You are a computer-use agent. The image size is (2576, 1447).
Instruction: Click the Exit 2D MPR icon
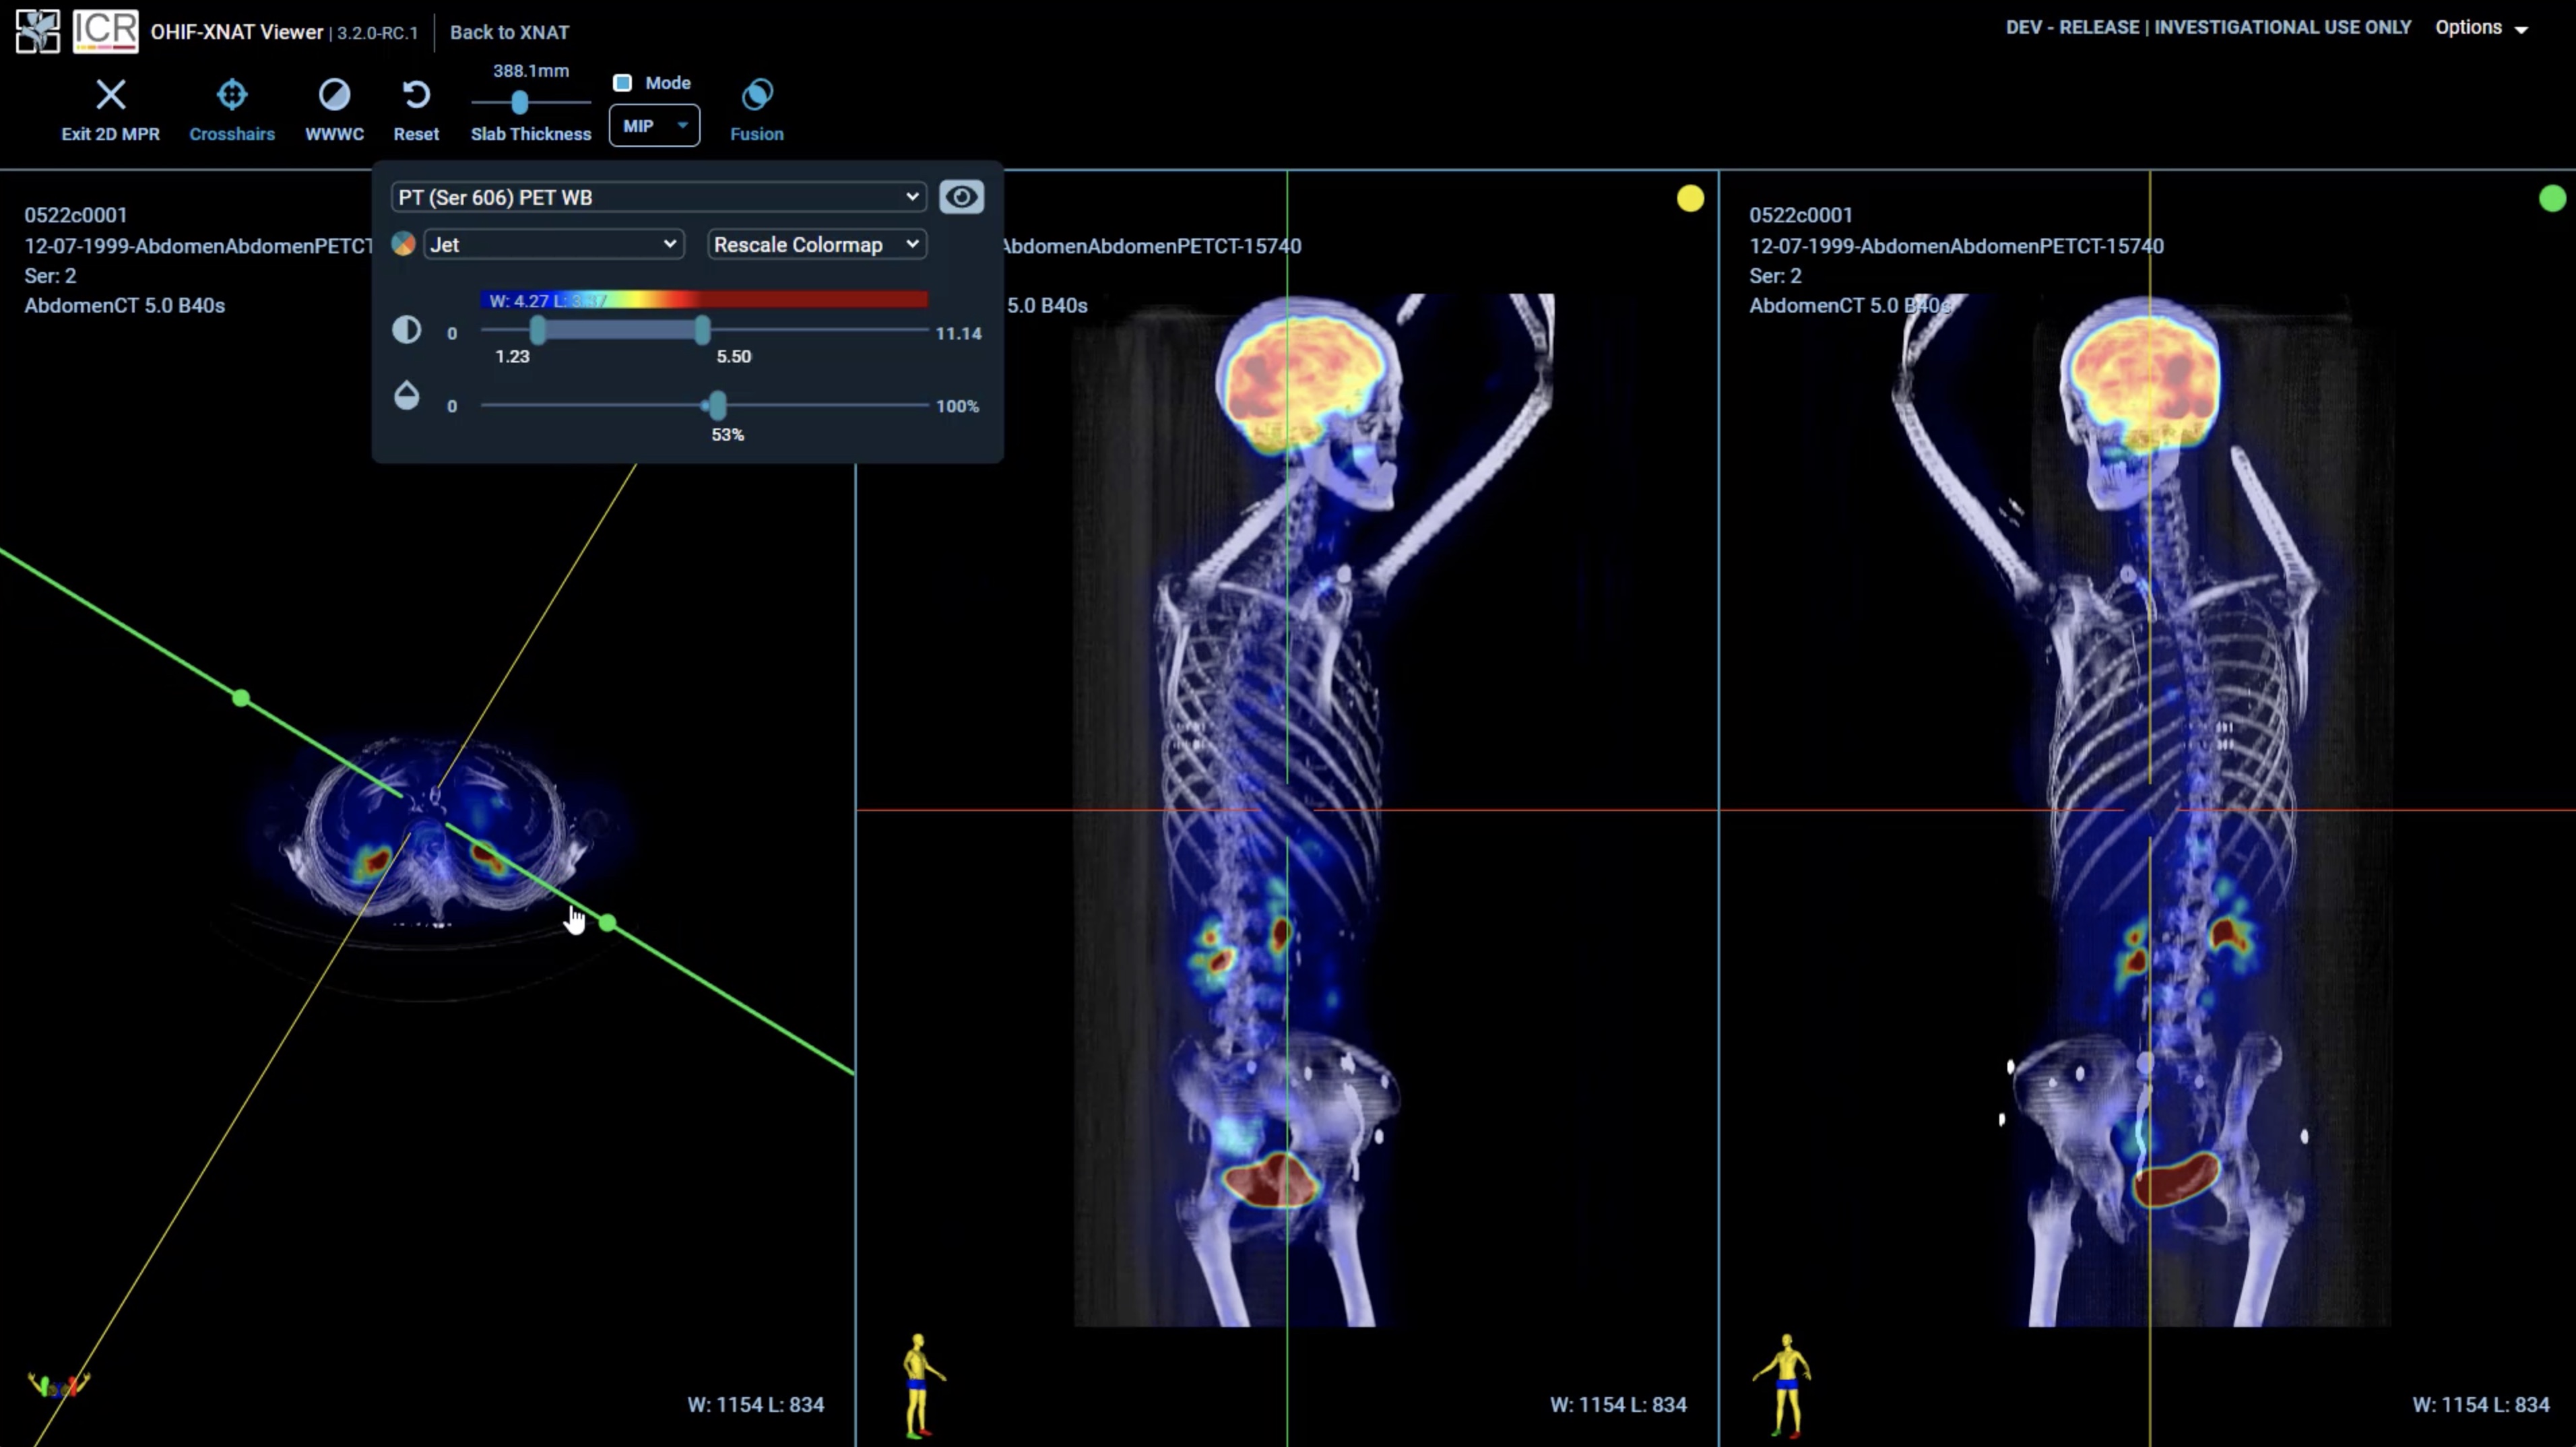[x=110, y=95]
